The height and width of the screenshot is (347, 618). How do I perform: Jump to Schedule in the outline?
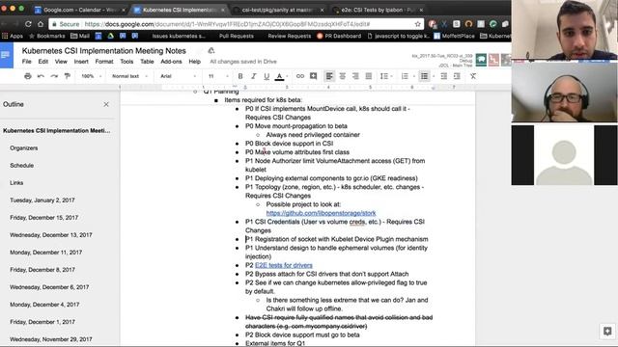(21, 165)
